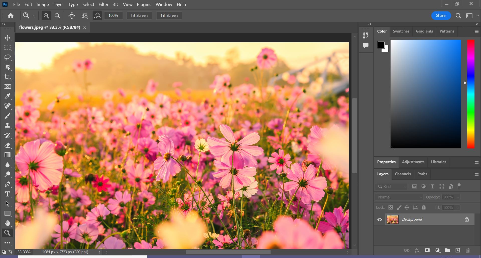This screenshot has height=258, width=481.
Task: Open the Color panel options menu
Action: [476, 32]
